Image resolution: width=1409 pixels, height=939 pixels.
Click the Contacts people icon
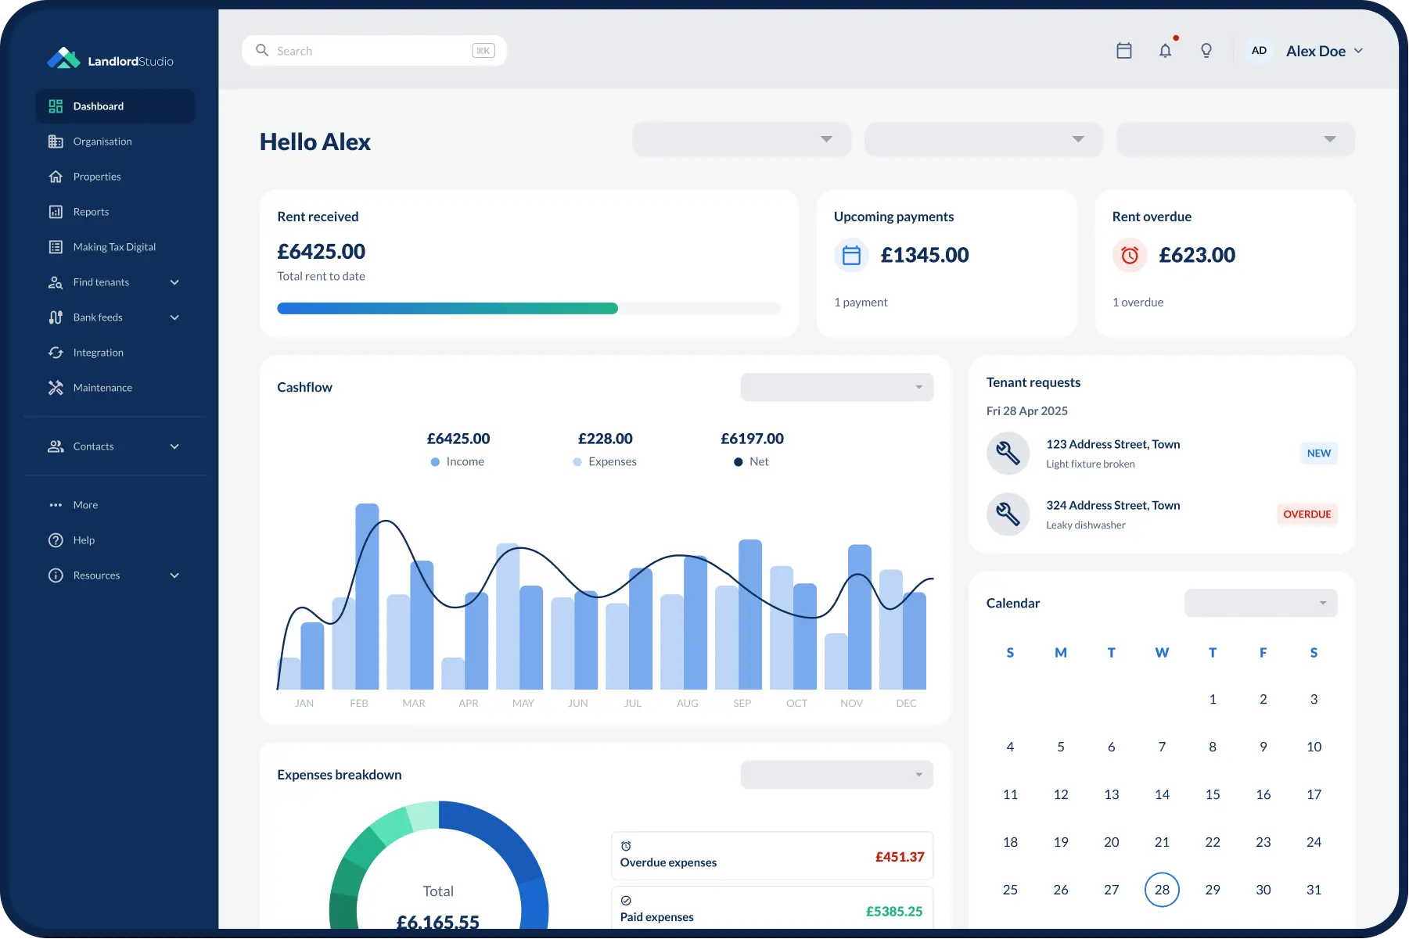pos(56,446)
